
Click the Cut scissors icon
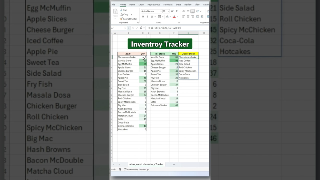tap(121, 10)
